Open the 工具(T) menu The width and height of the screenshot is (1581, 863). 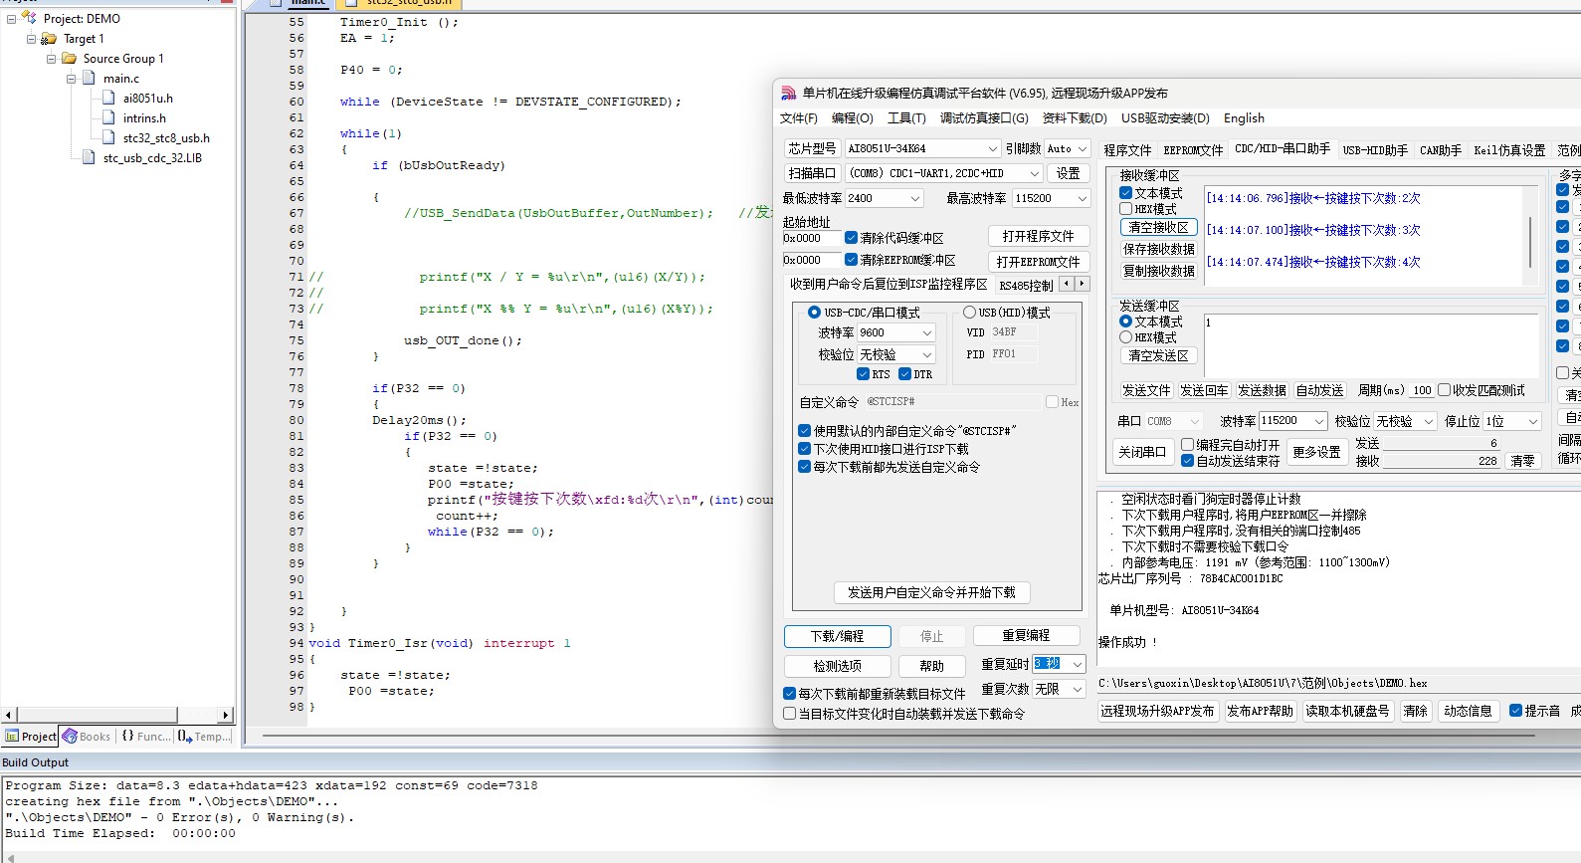906,118
